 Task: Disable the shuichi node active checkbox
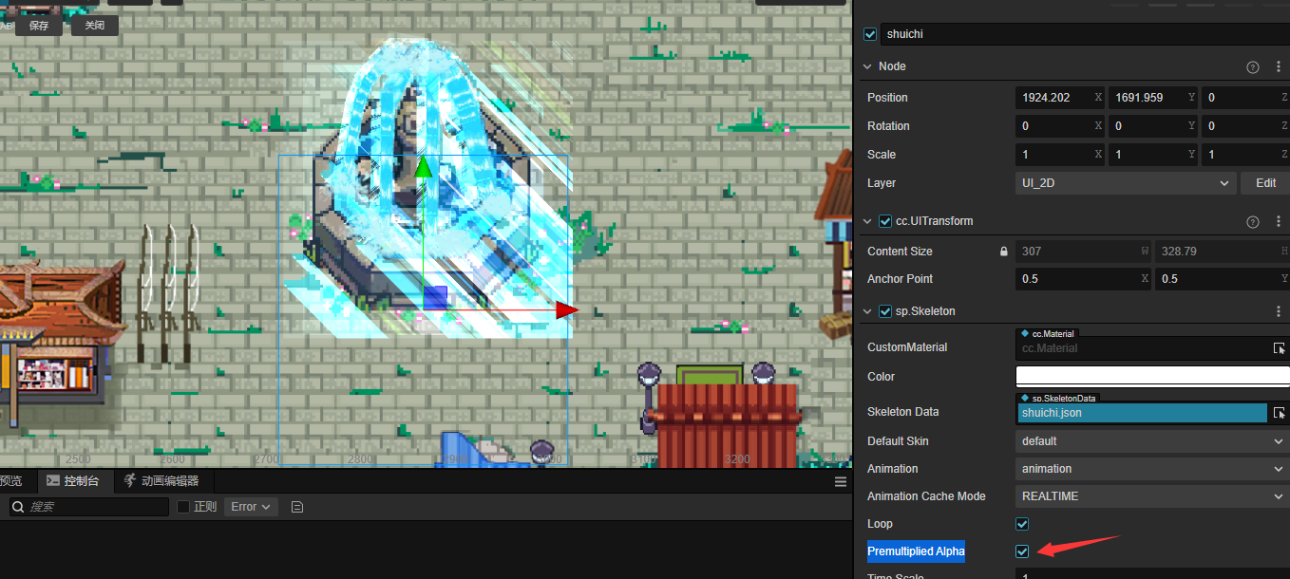click(870, 34)
